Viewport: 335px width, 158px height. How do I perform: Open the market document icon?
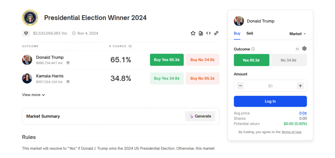point(201,33)
